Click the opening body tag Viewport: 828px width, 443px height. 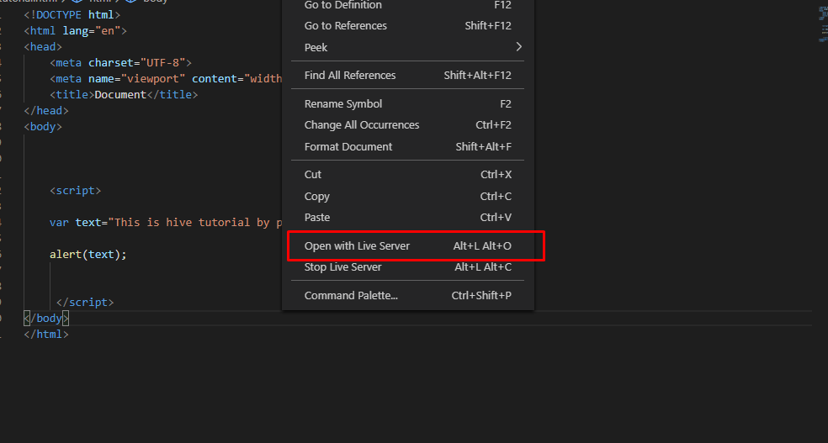[x=43, y=127]
